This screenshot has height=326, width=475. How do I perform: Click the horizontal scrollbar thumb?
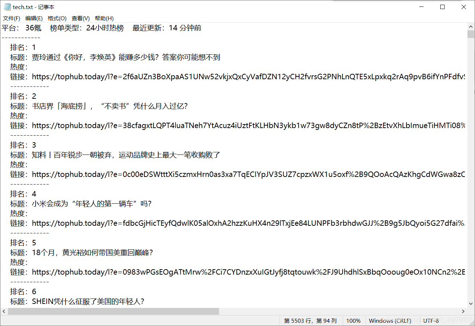click(x=113, y=311)
